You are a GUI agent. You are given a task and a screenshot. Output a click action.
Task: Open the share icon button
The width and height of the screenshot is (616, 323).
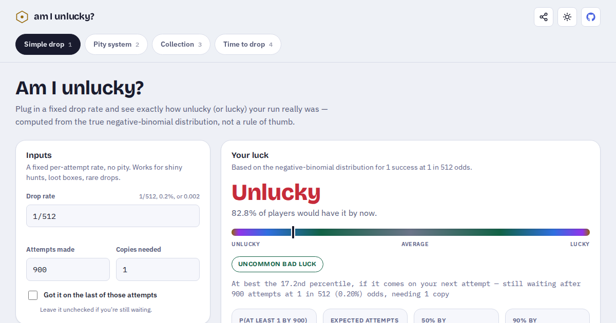click(544, 17)
